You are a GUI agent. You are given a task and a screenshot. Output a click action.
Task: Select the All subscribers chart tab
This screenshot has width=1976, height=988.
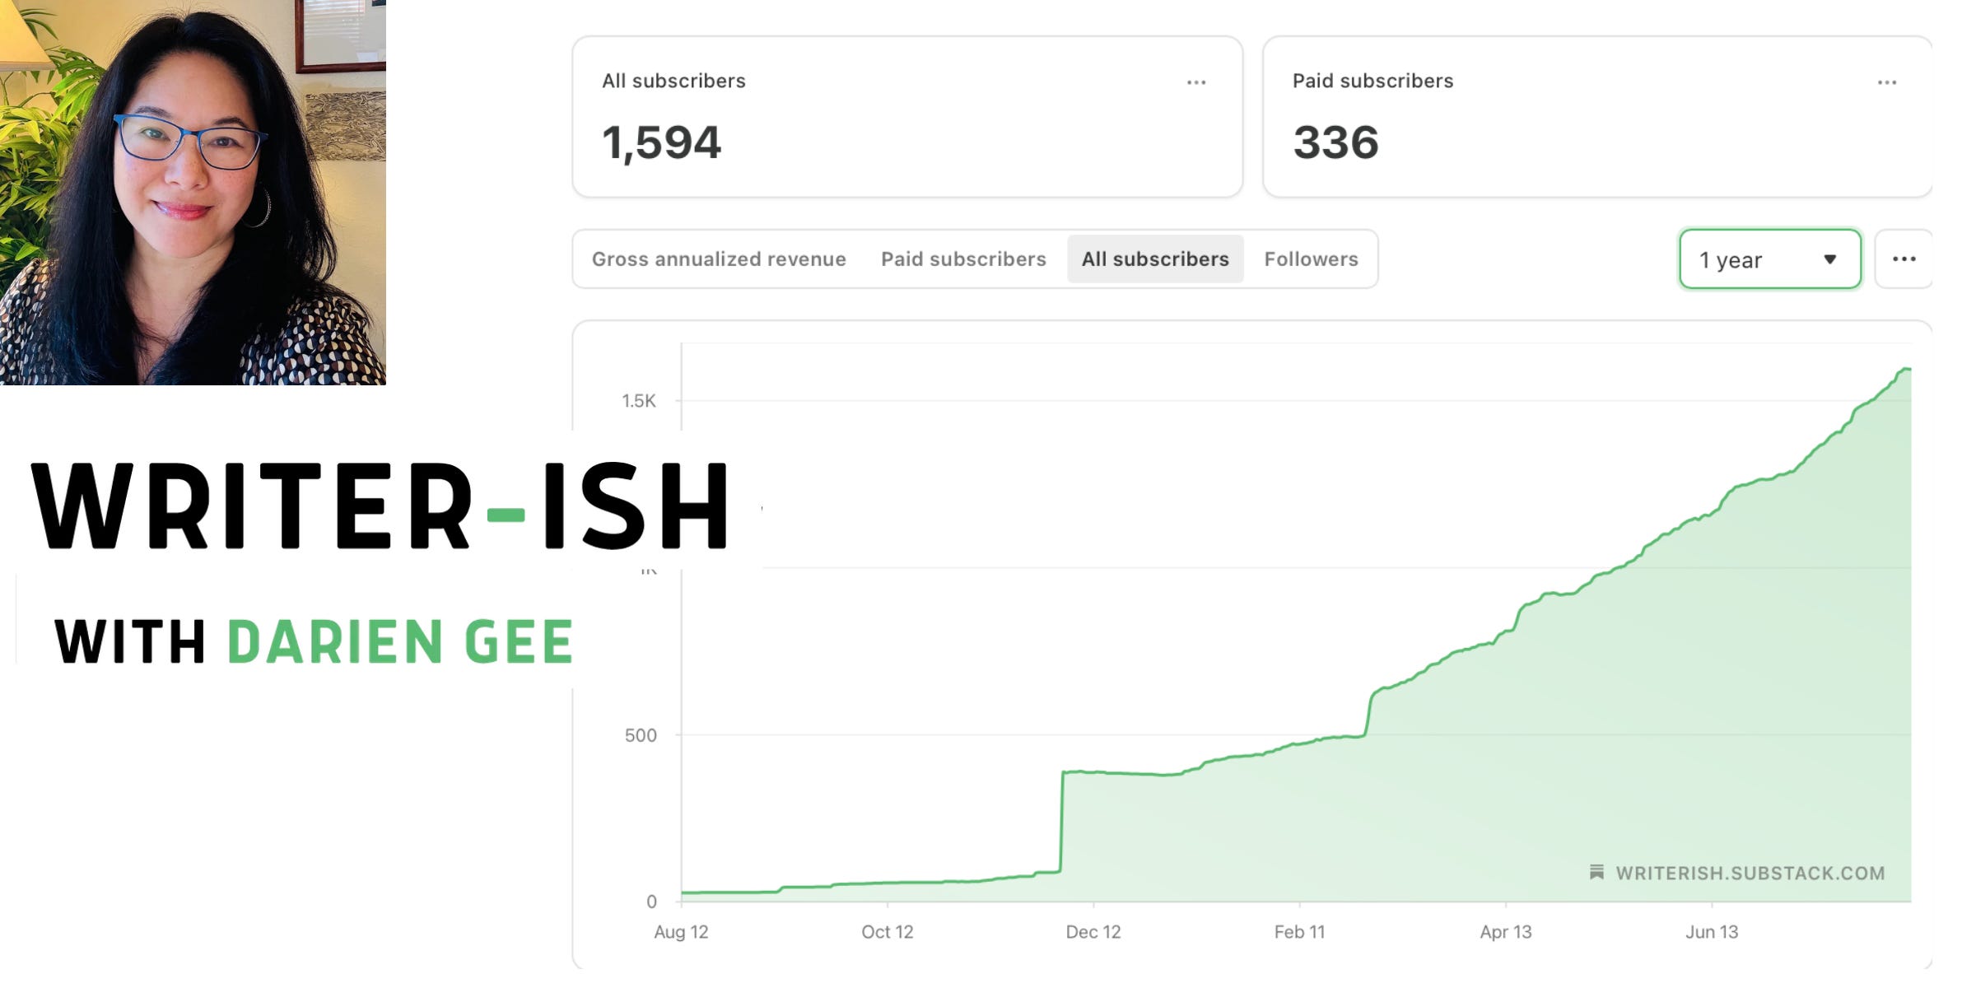click(x=1154, y=259)
